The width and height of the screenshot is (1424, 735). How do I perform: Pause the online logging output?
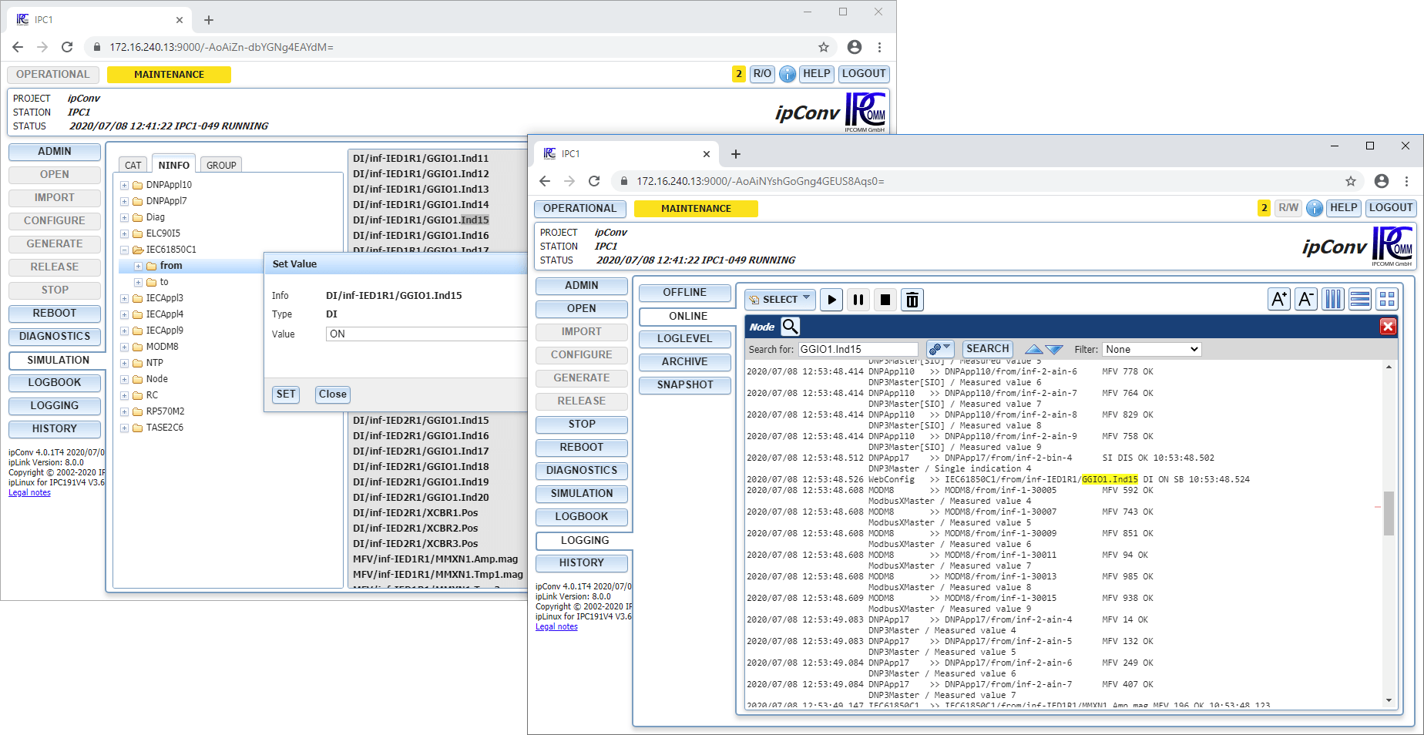pyautogui.click(x=858, y=300)
